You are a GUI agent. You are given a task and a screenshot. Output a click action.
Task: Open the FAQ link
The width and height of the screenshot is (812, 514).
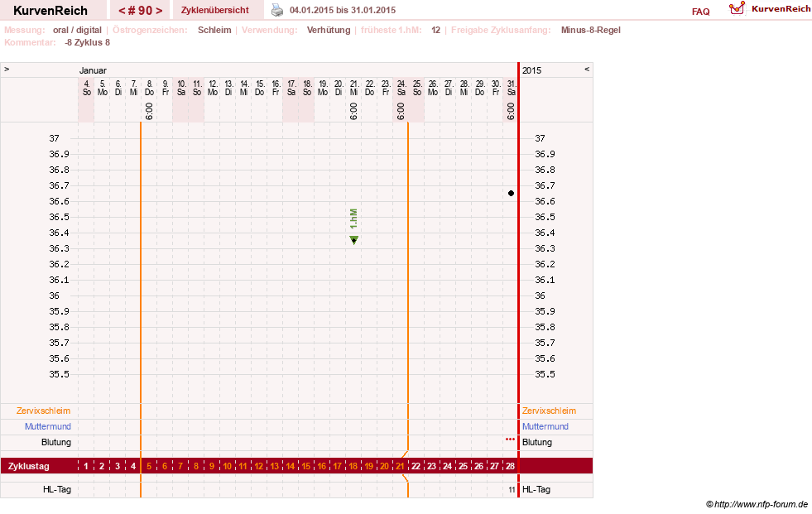pos(700,12)
